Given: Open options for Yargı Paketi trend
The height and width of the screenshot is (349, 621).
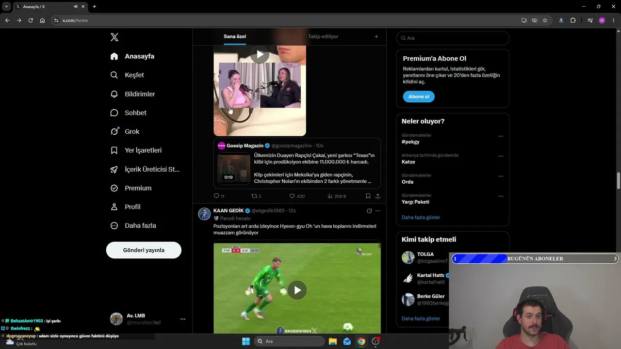Looking at the screenshot, I should click(501, 196).
